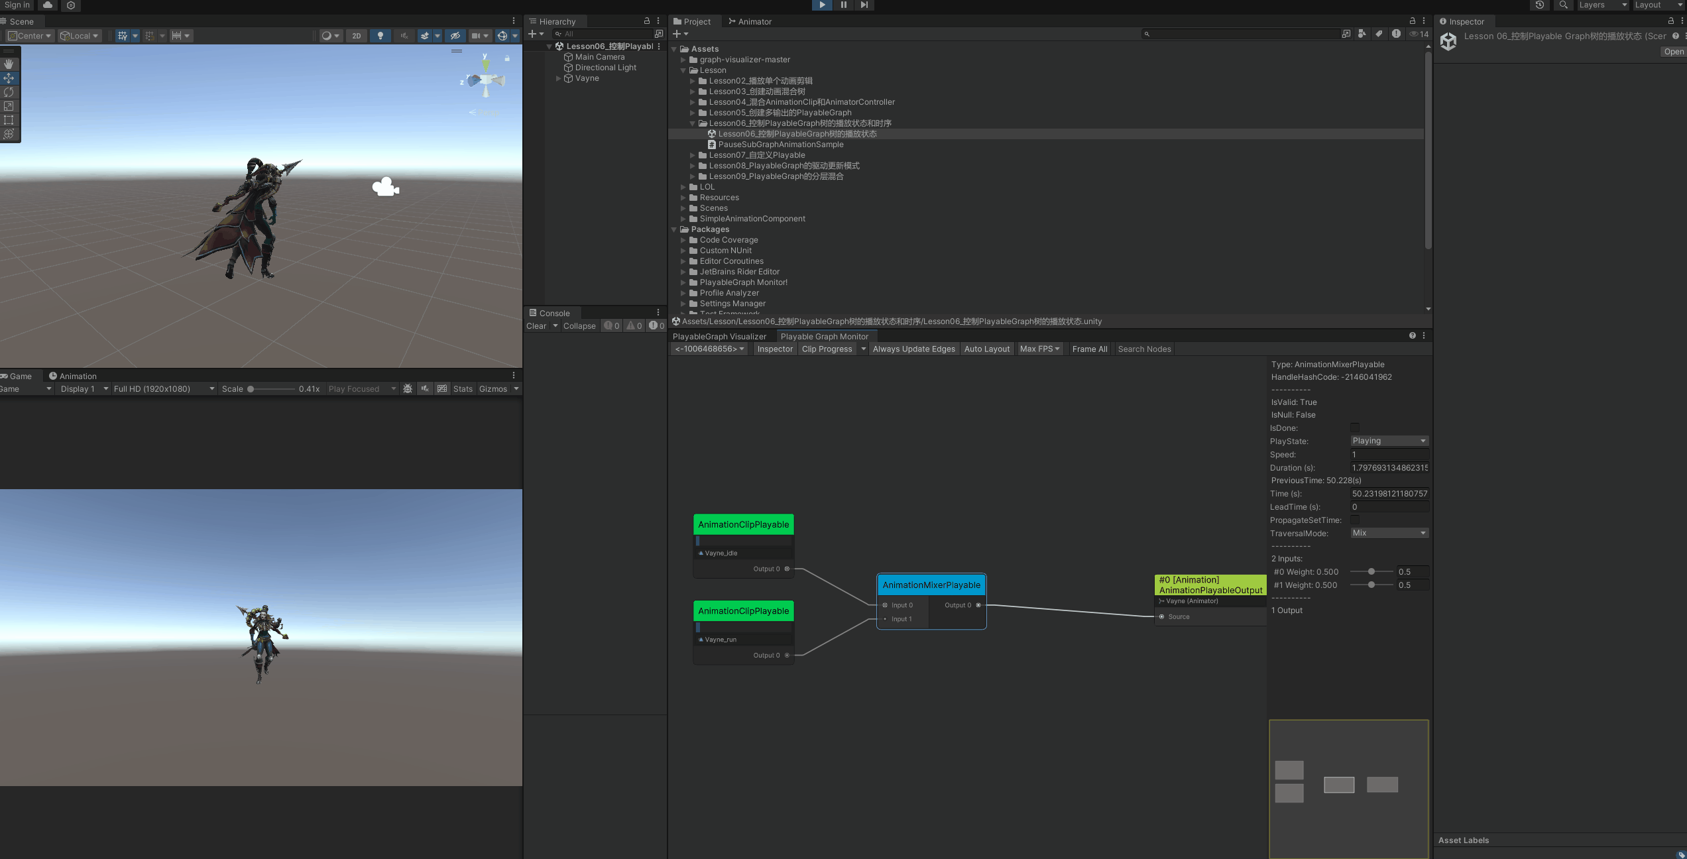Toggle 2D scene view mode
Image resolution: width=1687 pixels, height=859 pixels.
(357, 36)
